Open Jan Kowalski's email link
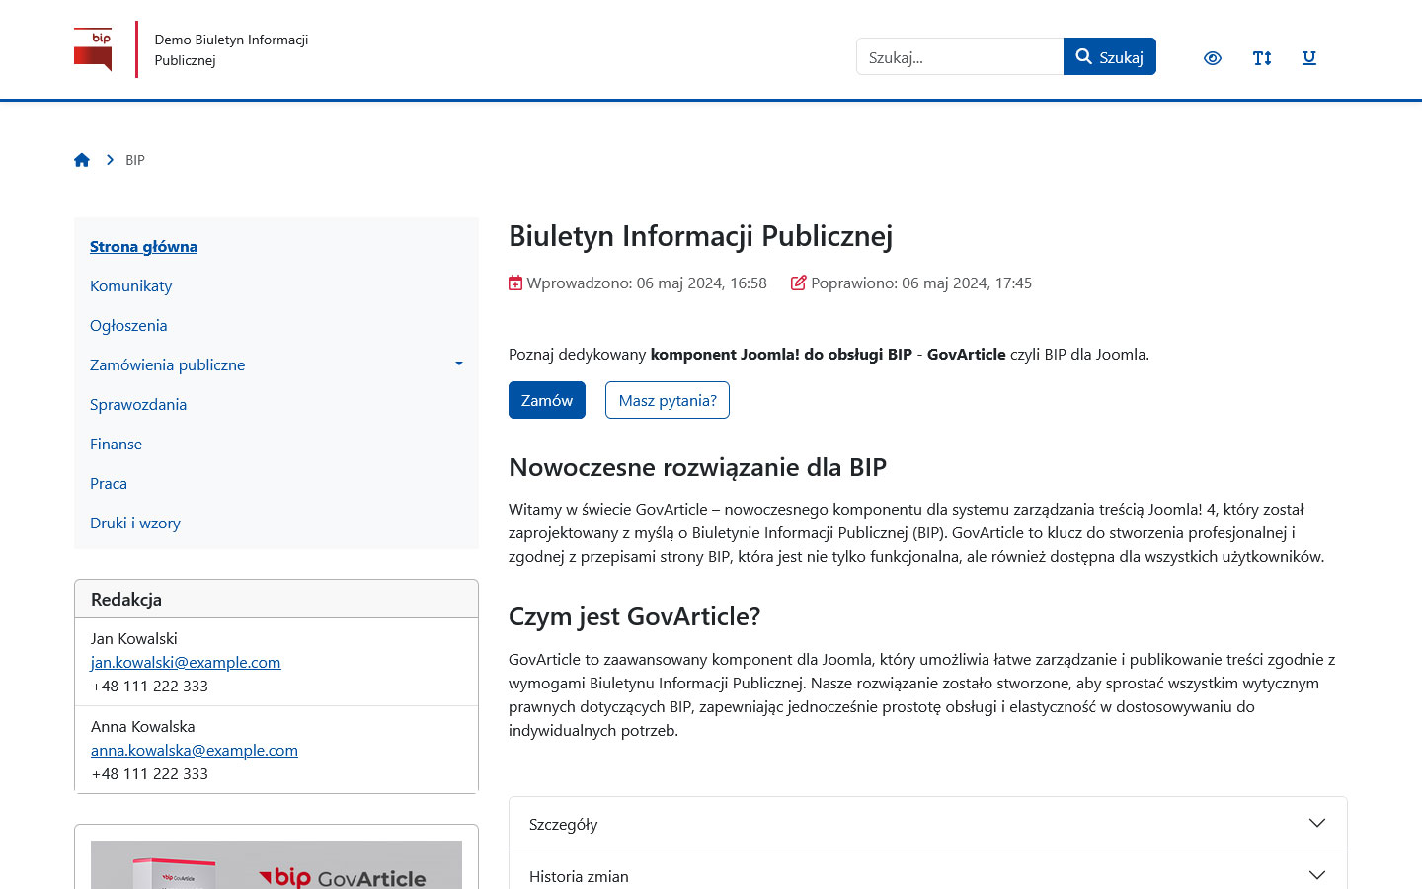 [x=186, y=662]
